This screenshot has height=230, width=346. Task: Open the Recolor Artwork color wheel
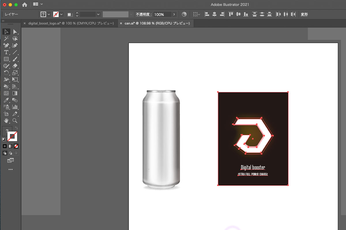[x=184, y=14]
